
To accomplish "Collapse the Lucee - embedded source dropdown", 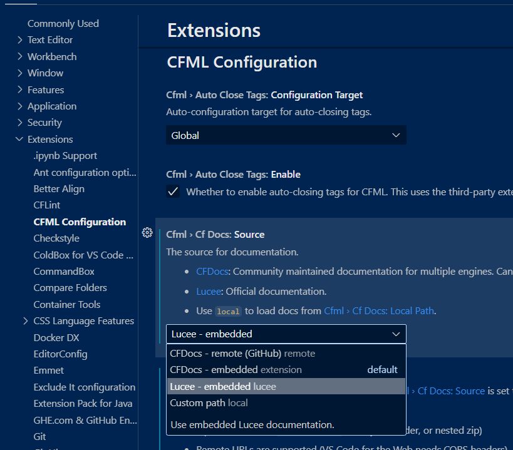I will 286,334.
